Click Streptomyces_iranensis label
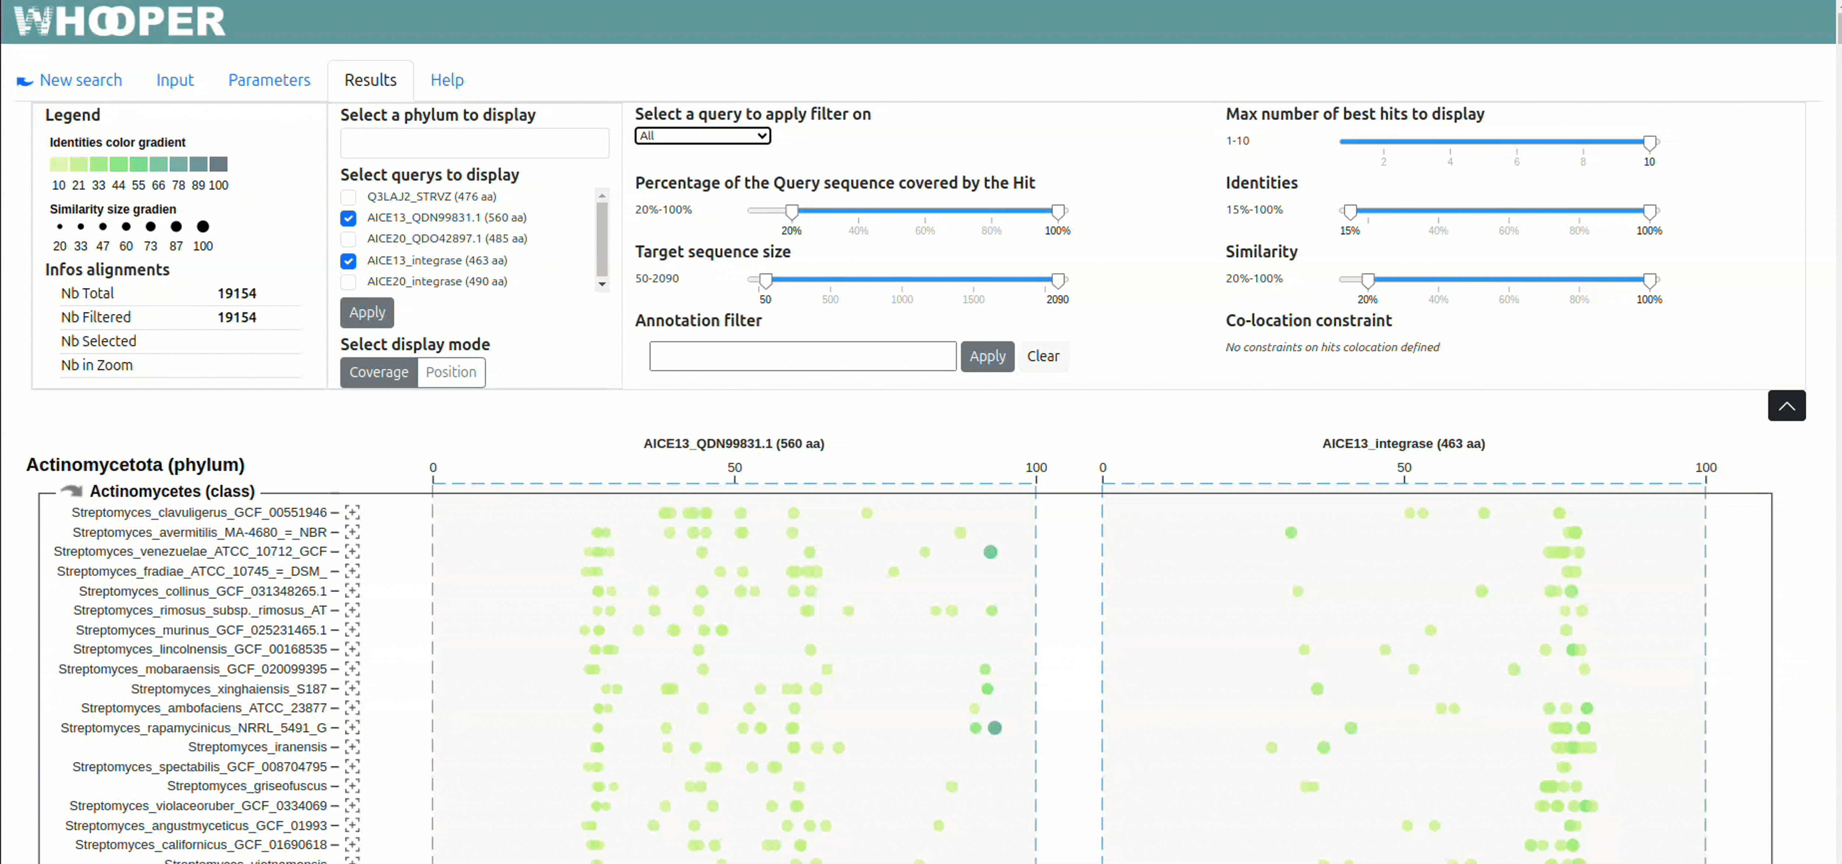The height and width of the screenshot is (864, 1842). [258, 747]
